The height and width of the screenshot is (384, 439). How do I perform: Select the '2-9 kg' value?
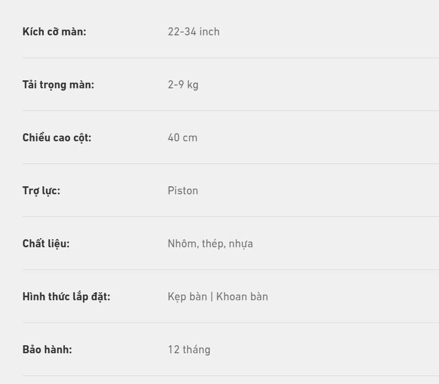(x=183, y=85)
